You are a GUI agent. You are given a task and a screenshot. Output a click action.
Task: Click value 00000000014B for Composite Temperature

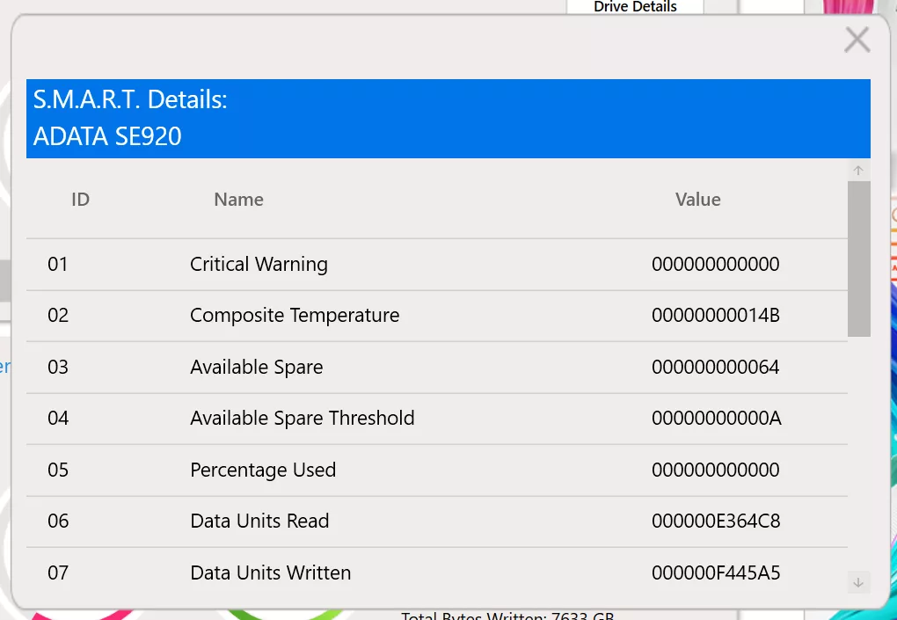[716, 315]
